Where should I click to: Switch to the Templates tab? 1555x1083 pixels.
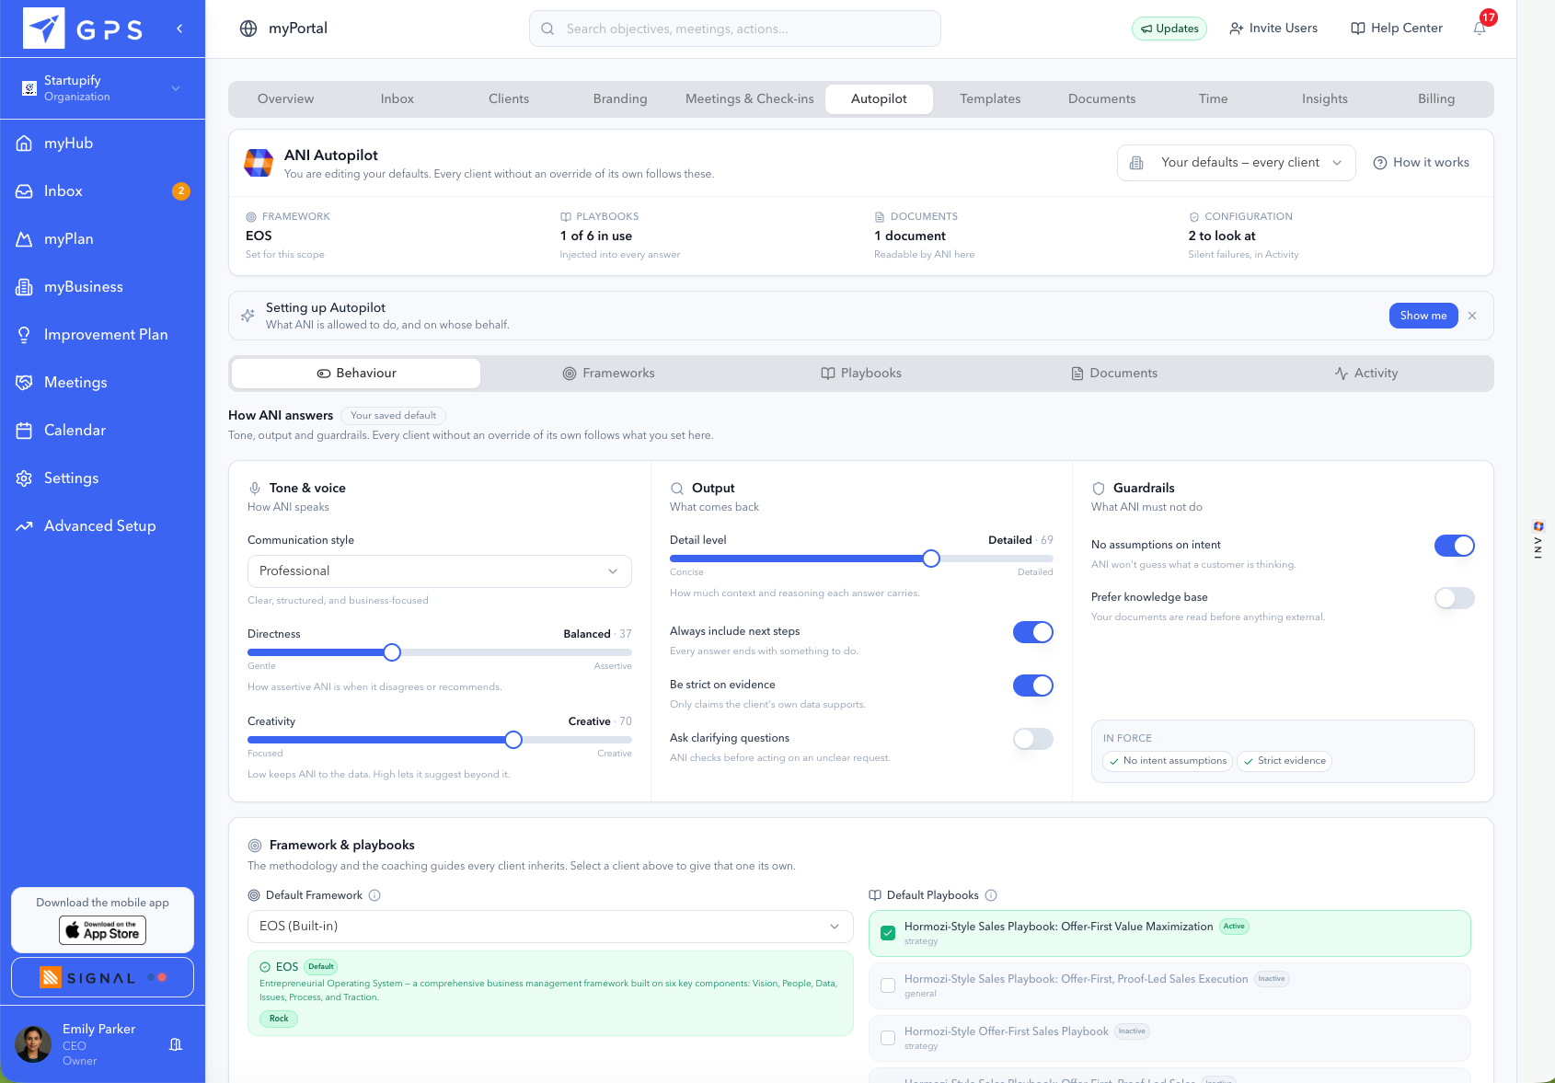point(990,99)
